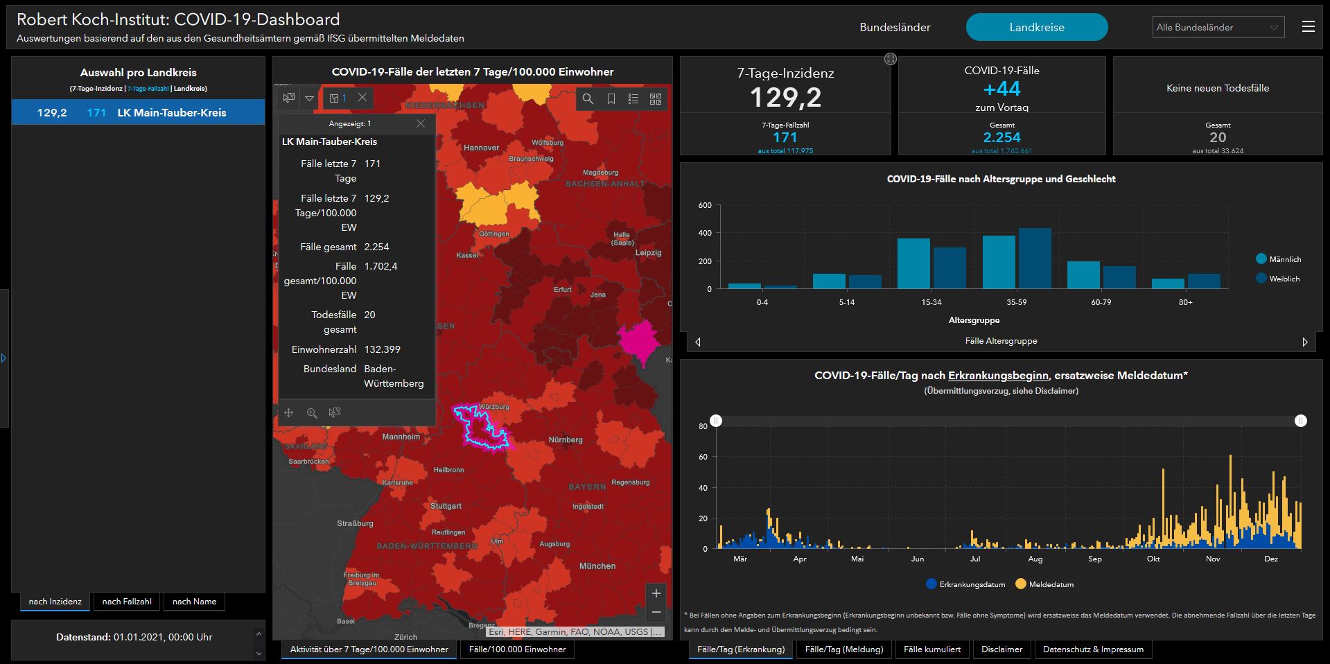Open the Fälle/100.000 Einwohner map tab
This screenshot has width=1330, height=664.
(517, 649)
